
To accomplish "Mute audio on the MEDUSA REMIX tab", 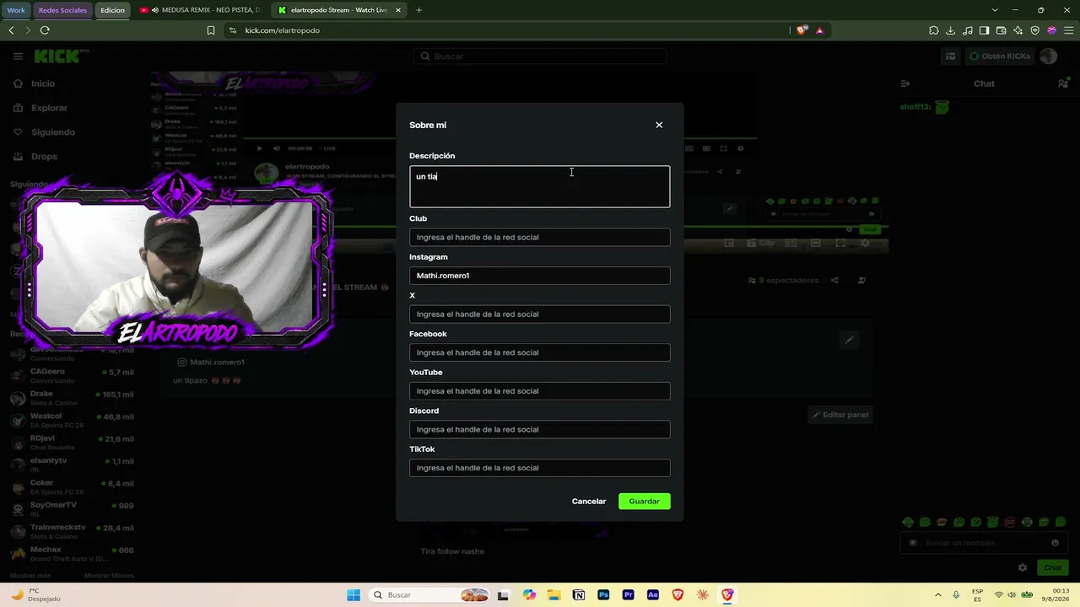I will coord(155,10).
